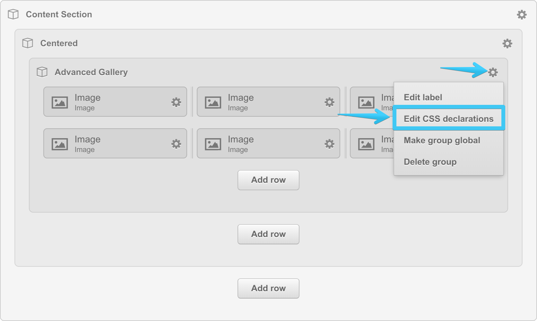Image resolution: width=537 pixels, height=321 pixels.
Task: Open gear menu of top-middle Image element
Action: [x=329, y=102]
